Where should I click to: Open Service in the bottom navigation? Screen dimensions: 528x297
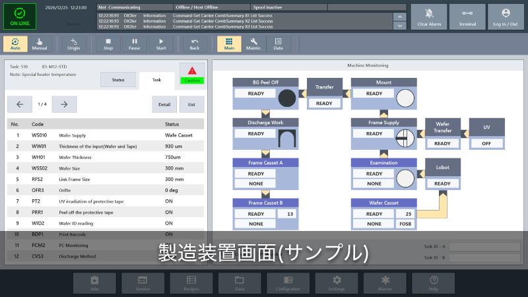point(143,283)
